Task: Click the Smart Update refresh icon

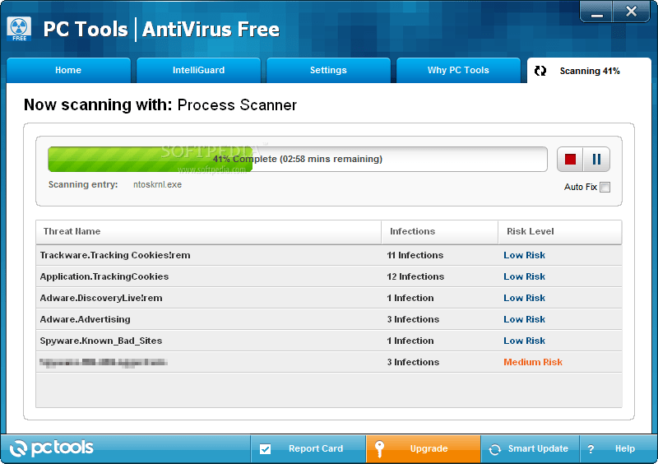Action: 495,449
